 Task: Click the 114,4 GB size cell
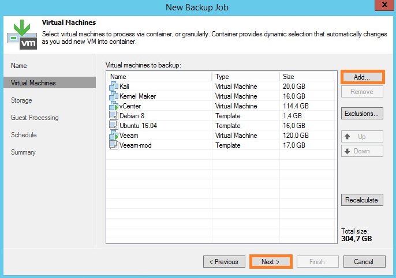pyautogui.click(x=296, y=106)
